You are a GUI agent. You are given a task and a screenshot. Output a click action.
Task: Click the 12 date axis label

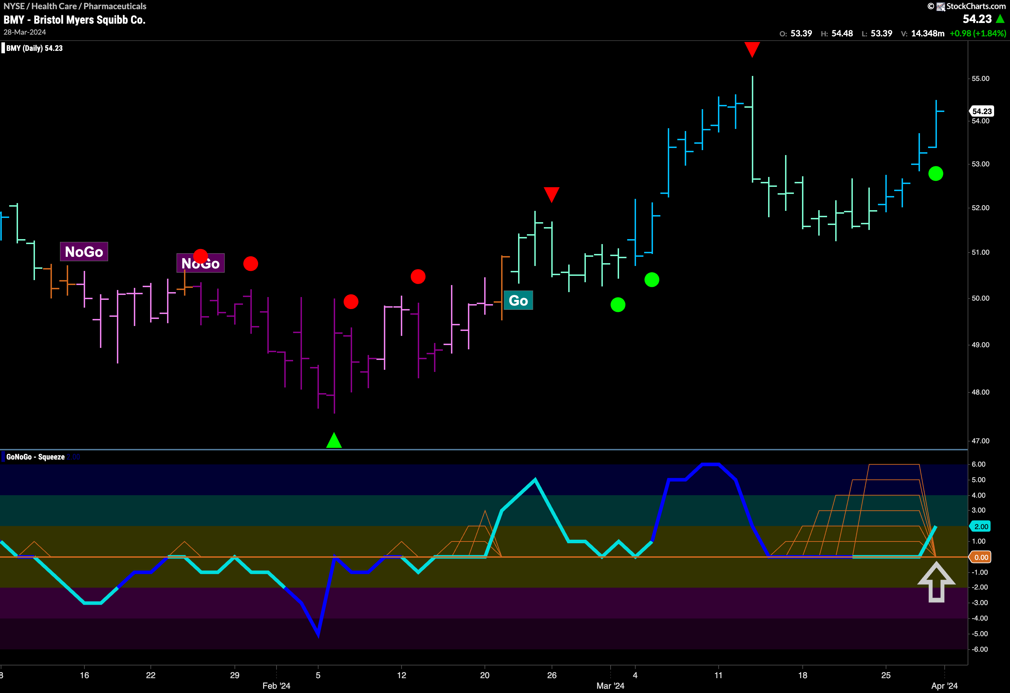(402, 675)
